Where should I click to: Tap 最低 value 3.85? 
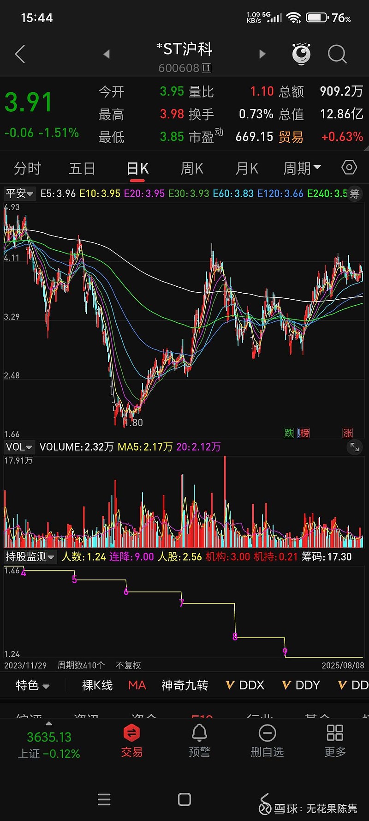pyautogui.click(x=172, y=137)
